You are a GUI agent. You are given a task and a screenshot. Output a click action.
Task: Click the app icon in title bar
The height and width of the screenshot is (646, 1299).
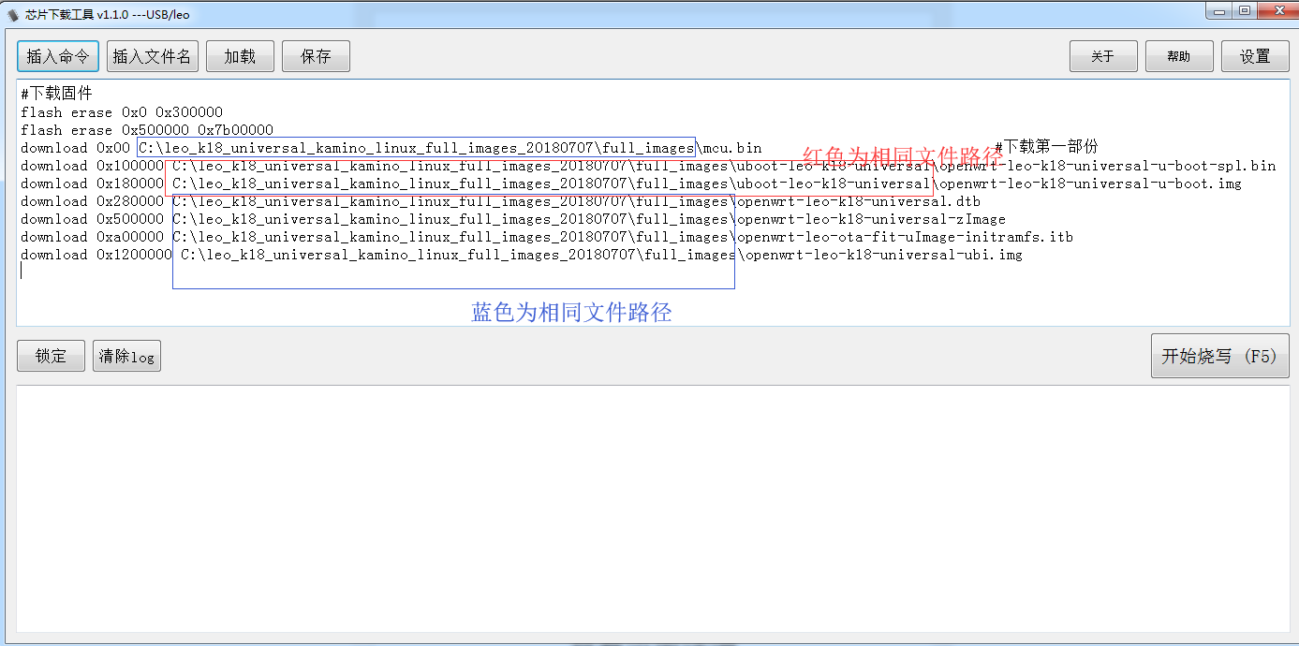12,14
